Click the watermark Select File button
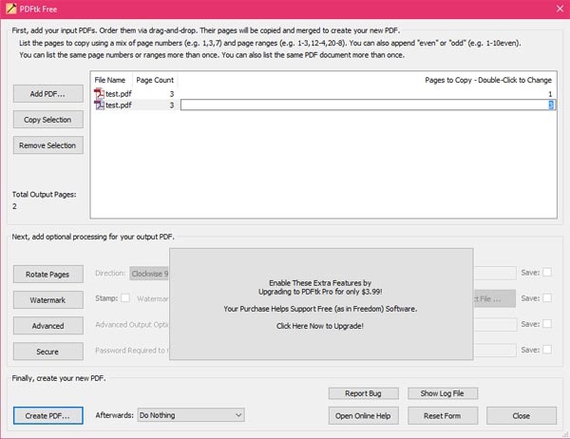Screen dimensions: 570x439 [x=494, y=298]
